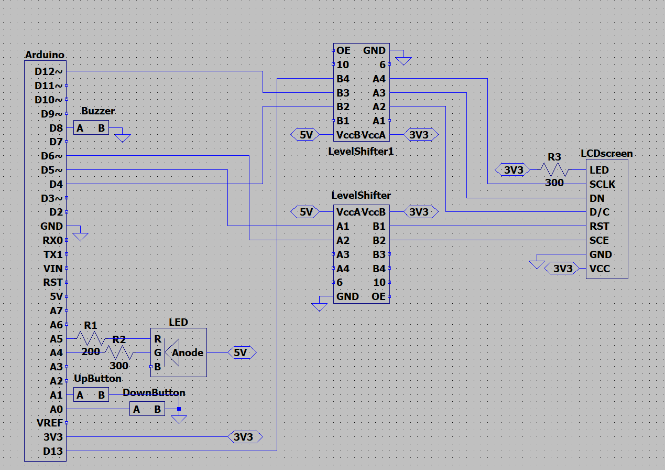Click 3V3 flag on Arduino 3V3 line
This screenshot has height=470, width=665.
click(x=245, y=436)
